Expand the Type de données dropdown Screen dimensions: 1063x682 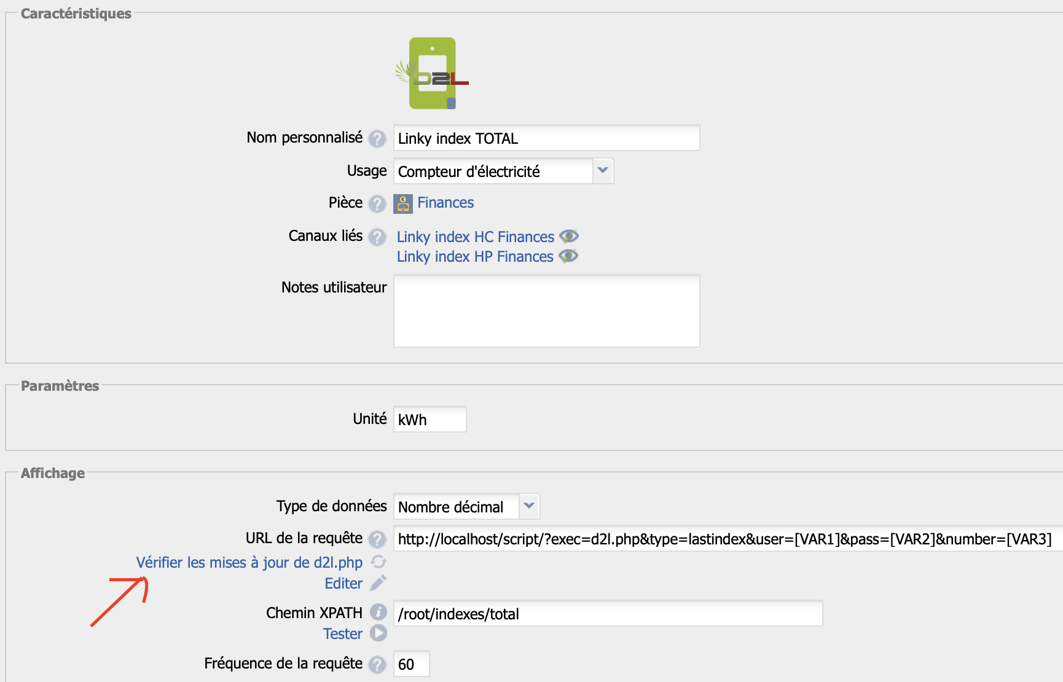[x=528, y=506]
